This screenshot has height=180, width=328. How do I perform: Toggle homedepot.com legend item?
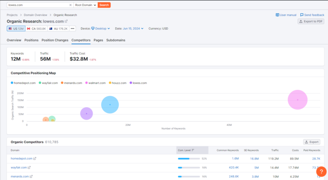coord(23,83)
